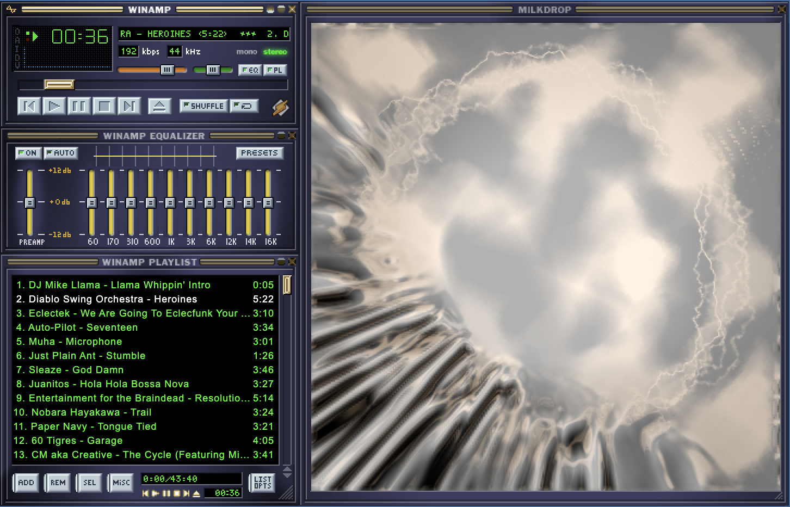Toggle Repeat mode button

click(244, 106)
